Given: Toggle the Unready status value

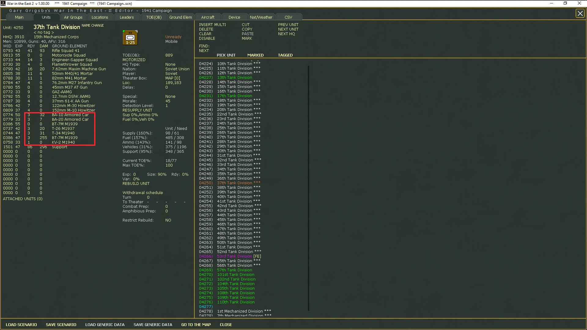Looking at the screenshot, I should 173,37.
